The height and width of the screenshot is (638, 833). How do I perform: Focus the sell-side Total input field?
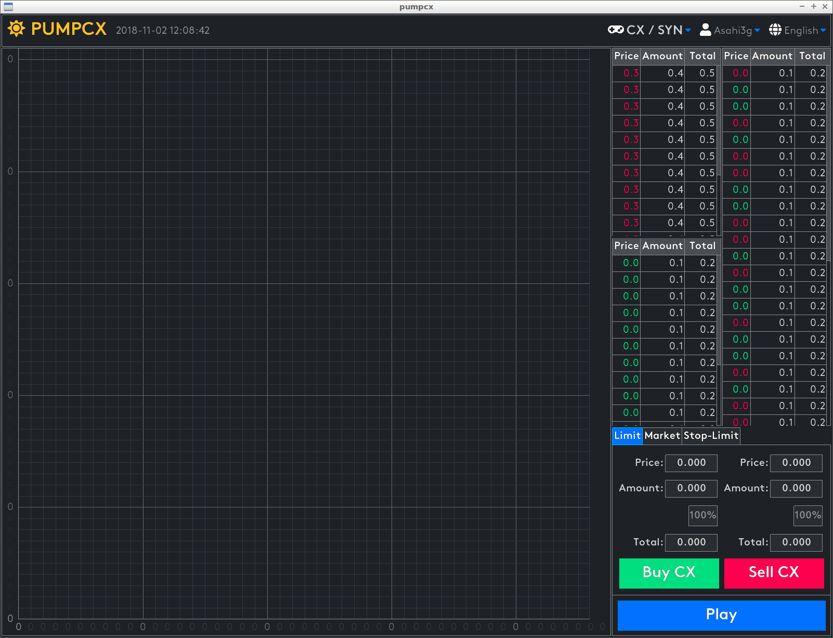coord(797,542)
